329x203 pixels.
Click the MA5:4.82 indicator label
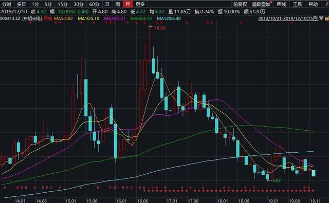tap(63, 18)
